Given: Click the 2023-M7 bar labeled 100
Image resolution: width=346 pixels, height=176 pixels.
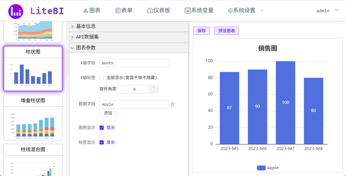Looking at the screenshot, I should [x=286, y=103].
